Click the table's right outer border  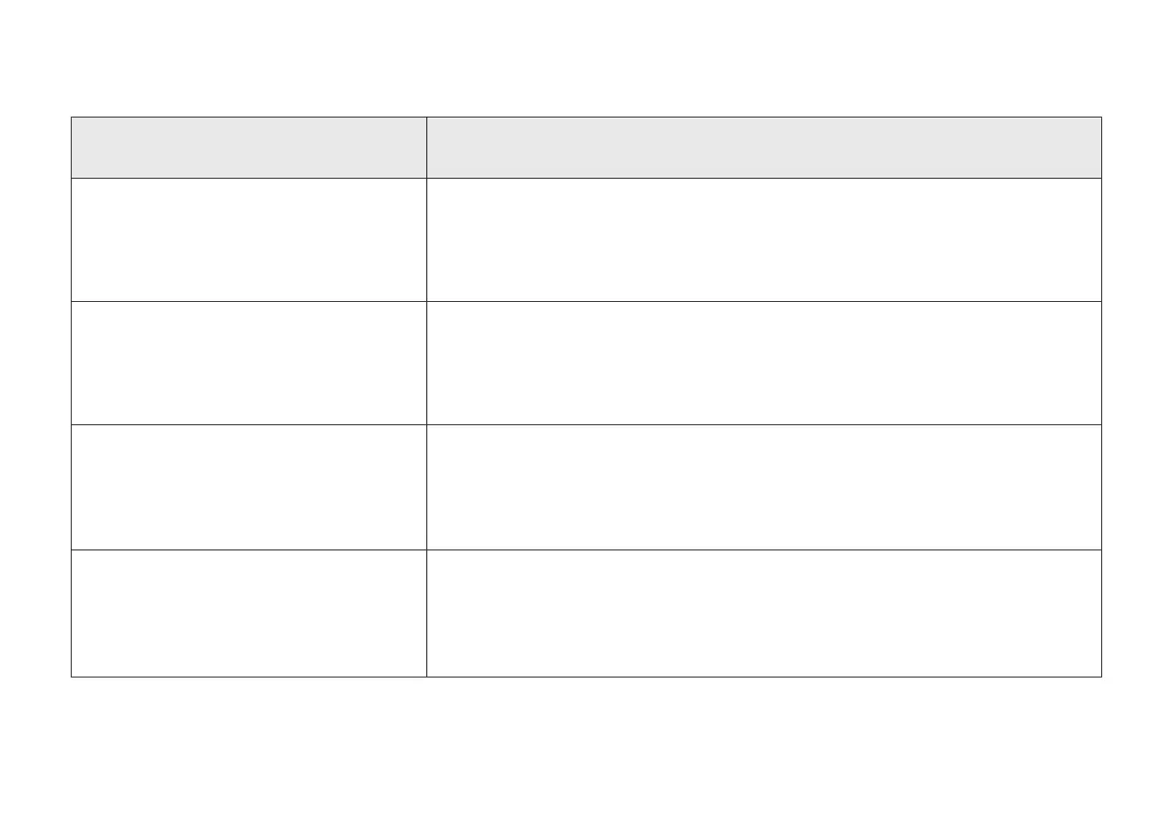click(x=1101, y=397)
